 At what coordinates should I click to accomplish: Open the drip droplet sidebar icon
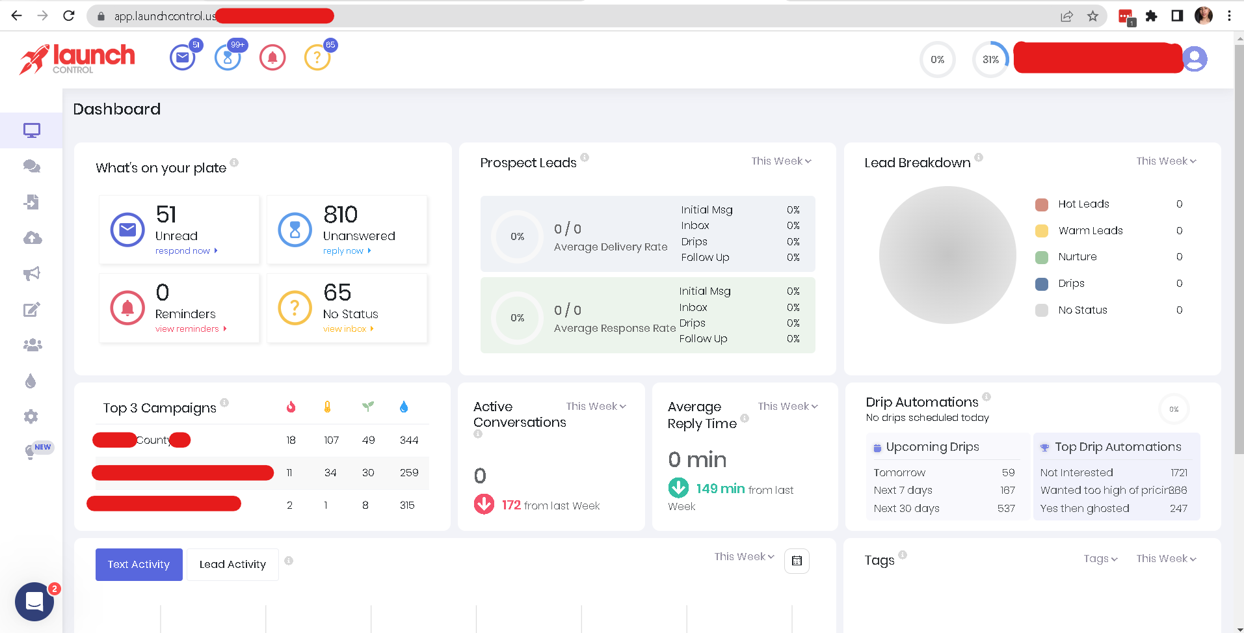[31, 381]
